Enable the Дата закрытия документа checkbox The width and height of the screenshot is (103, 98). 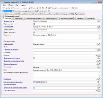pos(34,58)
